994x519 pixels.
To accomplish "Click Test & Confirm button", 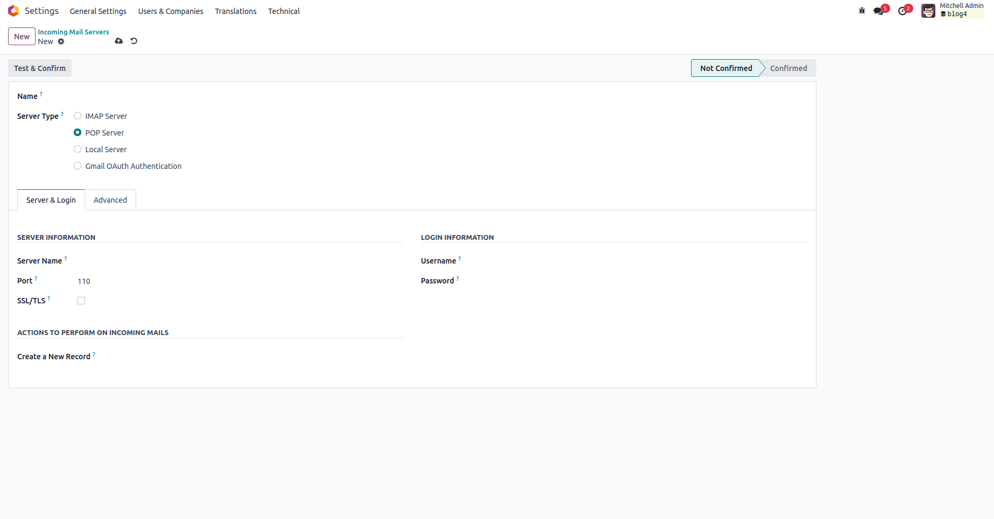I will tap(40, 68).
